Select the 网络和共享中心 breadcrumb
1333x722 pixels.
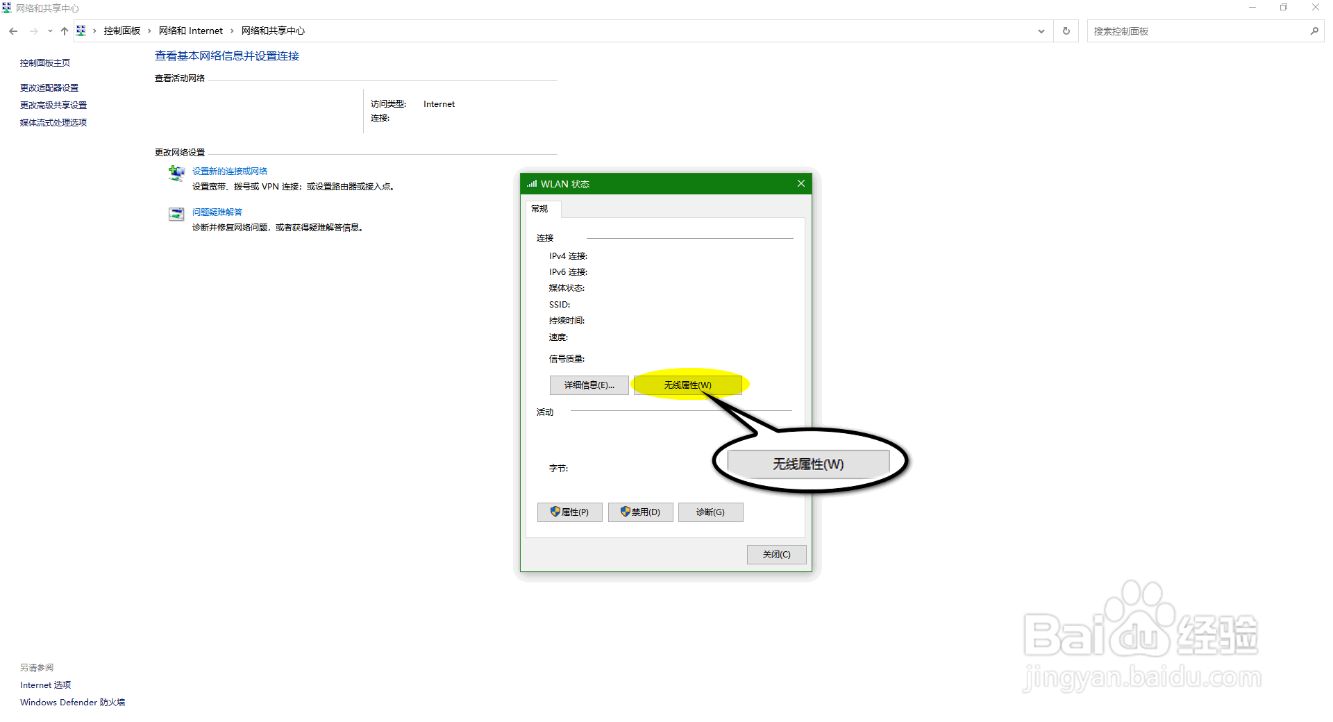click(x=273, y=31)
